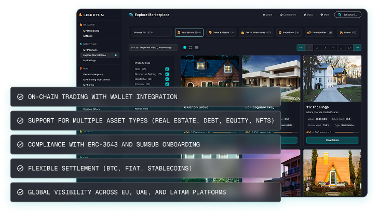Click checkmark icon beside Support for Multiple Asset Types

(x=20, y=120)
